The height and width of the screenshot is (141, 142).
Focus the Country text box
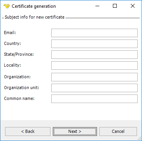[94, 44]
